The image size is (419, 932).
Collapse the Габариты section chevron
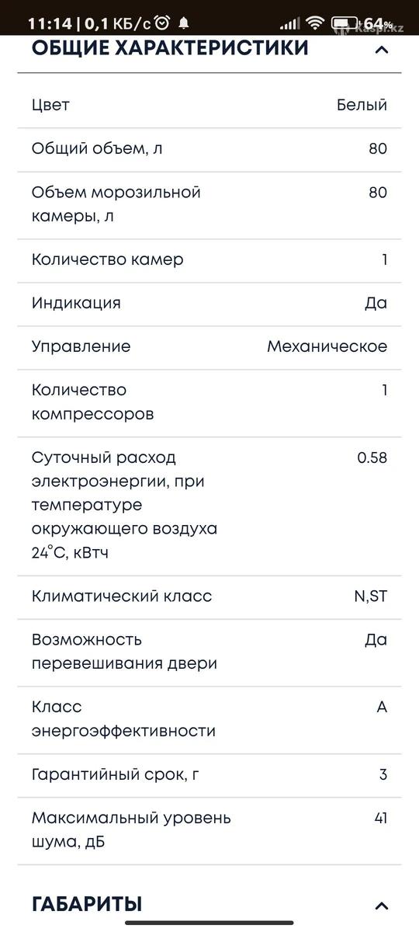click(x=381, y=905)
